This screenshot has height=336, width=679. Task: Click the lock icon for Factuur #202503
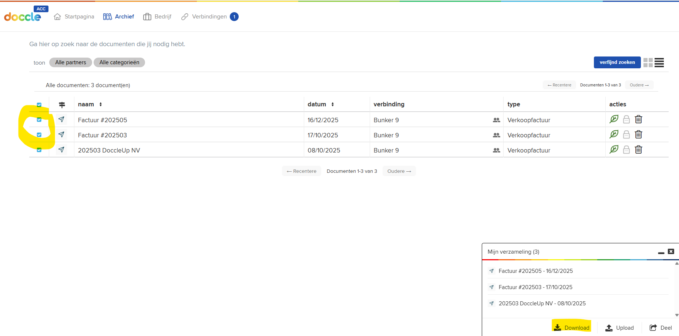click(626, 135)
